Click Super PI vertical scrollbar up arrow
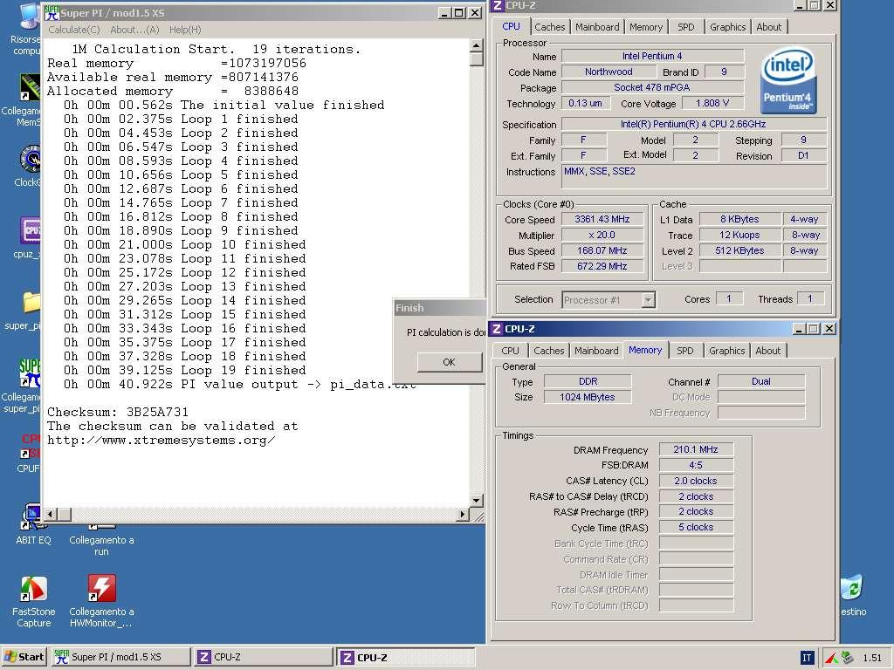This screenshot has height=670, width=894. coord(477,45)
